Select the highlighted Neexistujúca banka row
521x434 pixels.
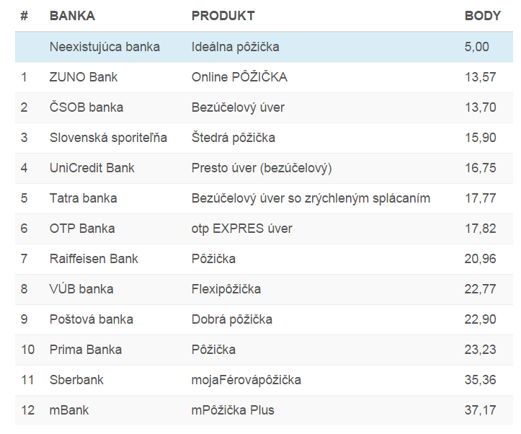(x=104, y=47)
